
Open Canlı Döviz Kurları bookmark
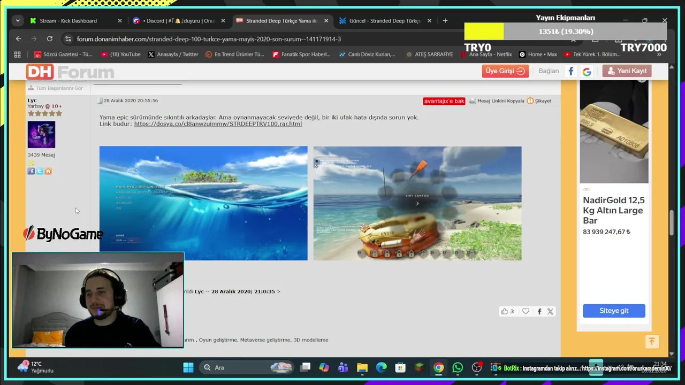(367, 55)
